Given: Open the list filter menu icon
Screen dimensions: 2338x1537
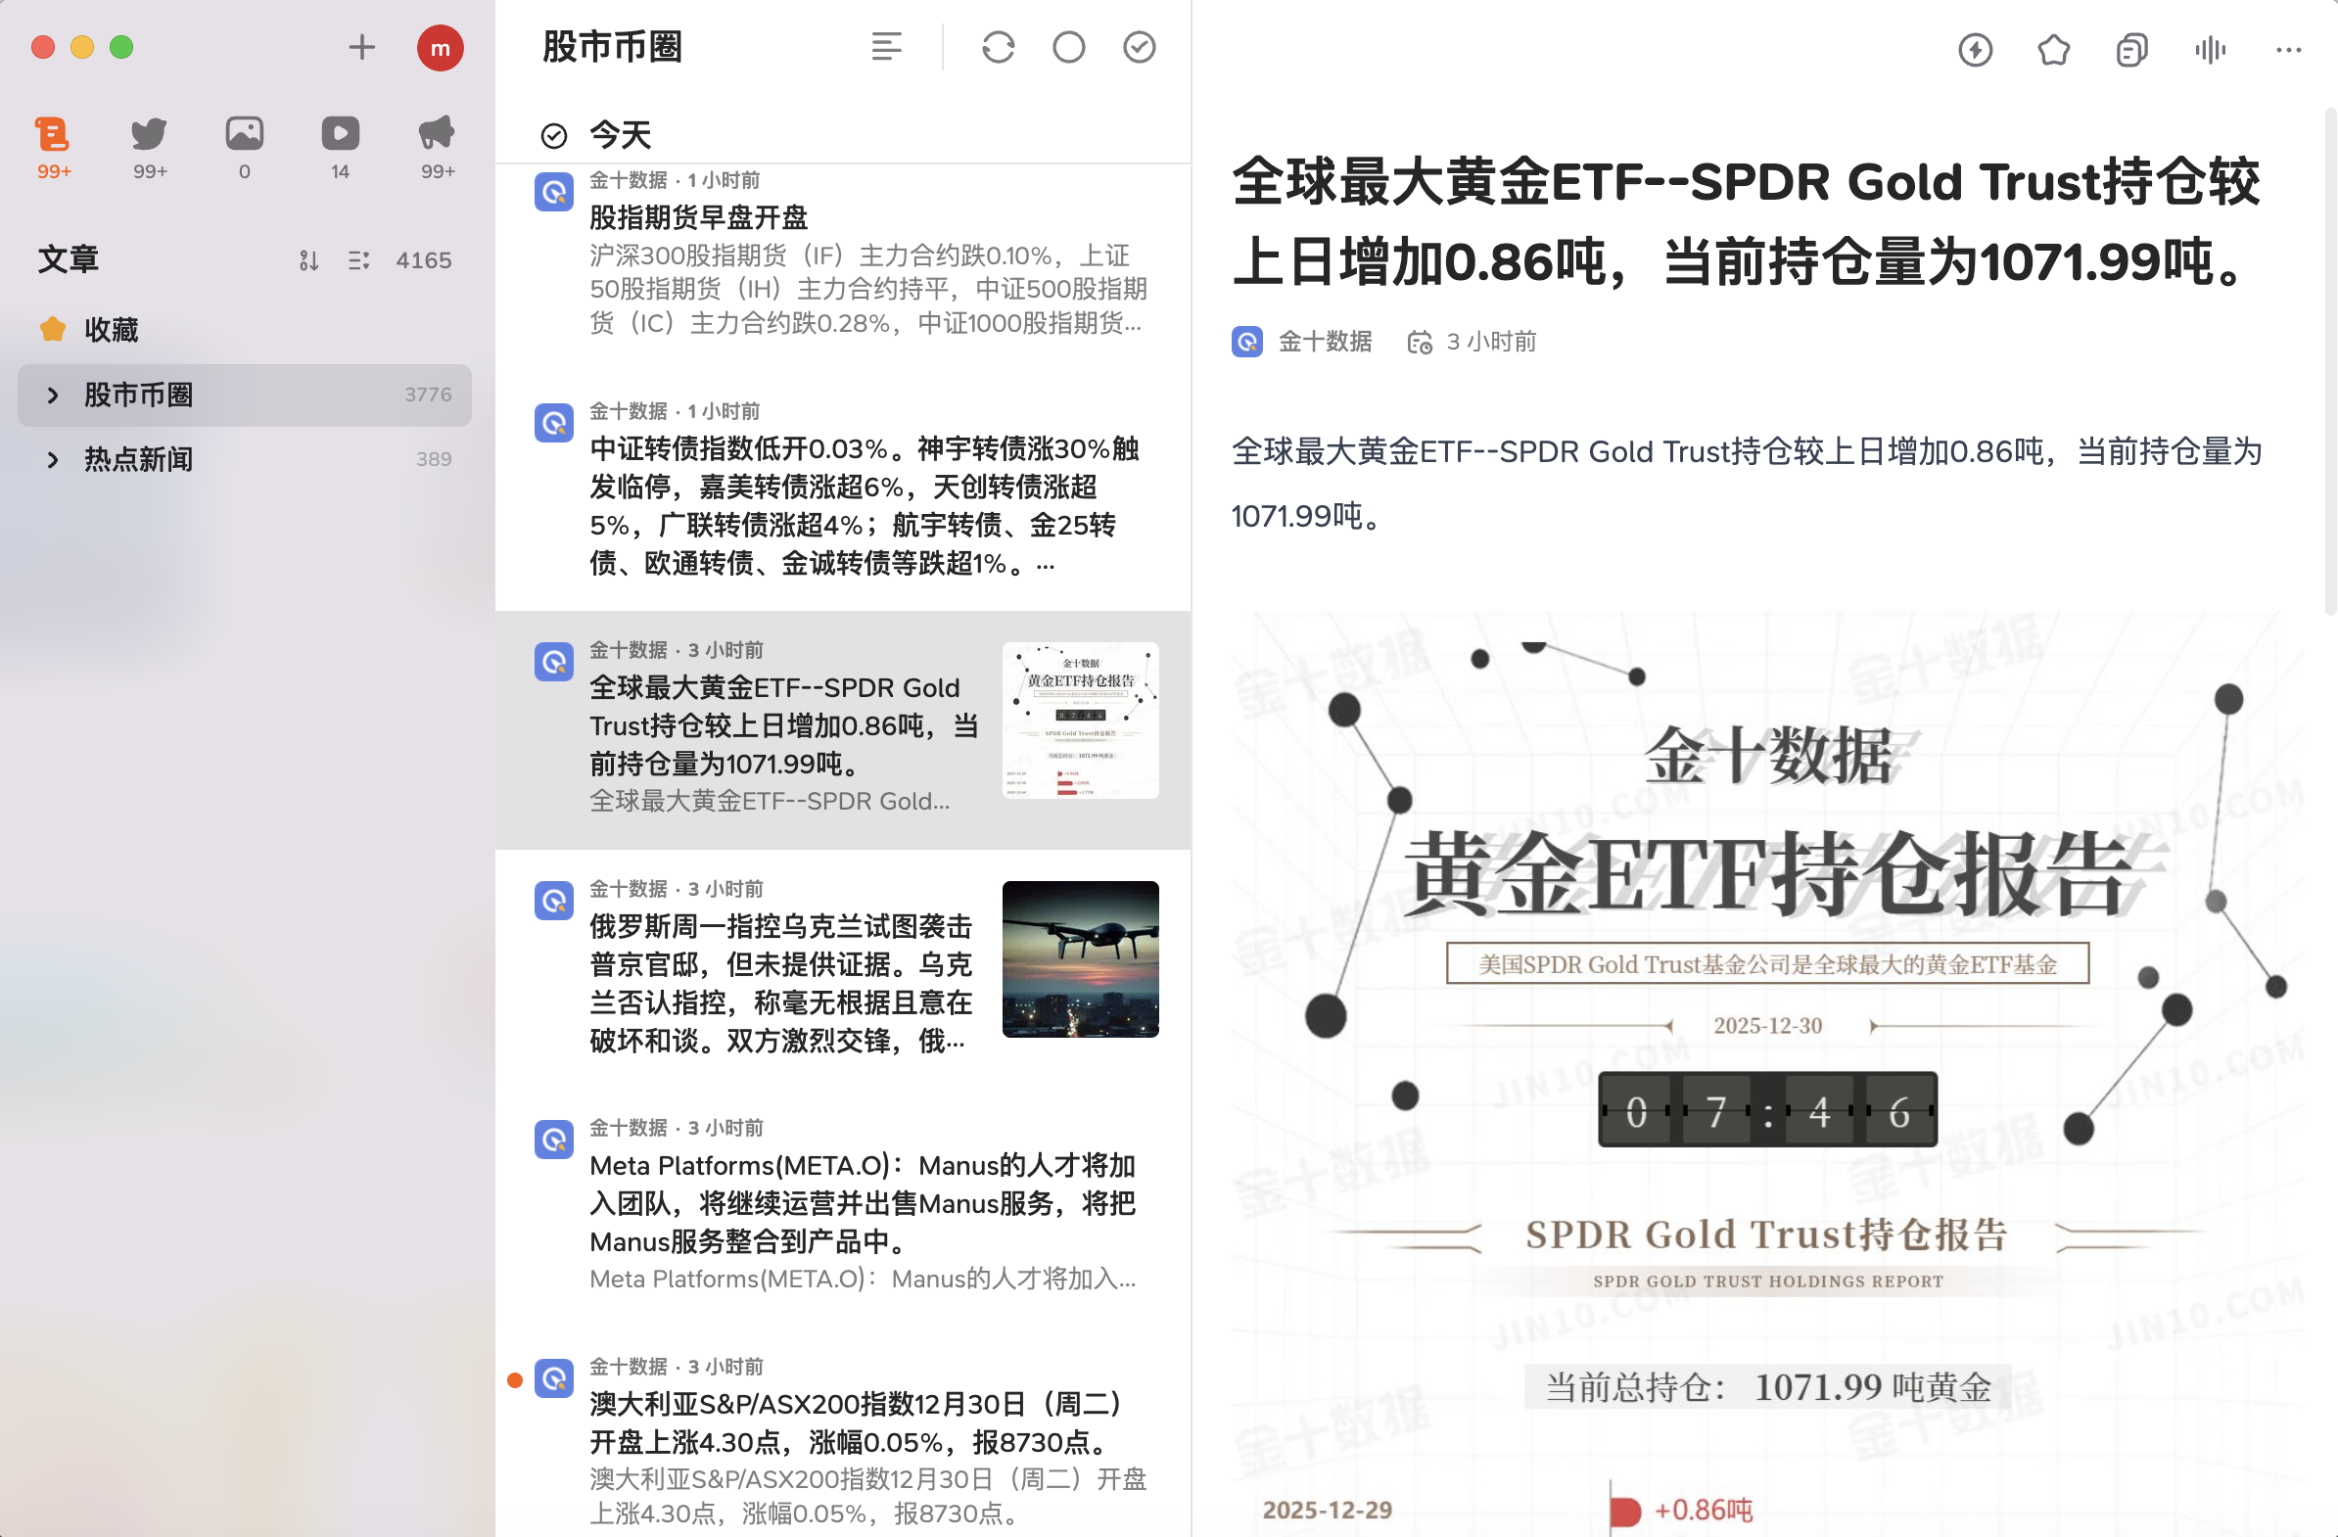Looking at the screenshot, I should coord(887,47).
